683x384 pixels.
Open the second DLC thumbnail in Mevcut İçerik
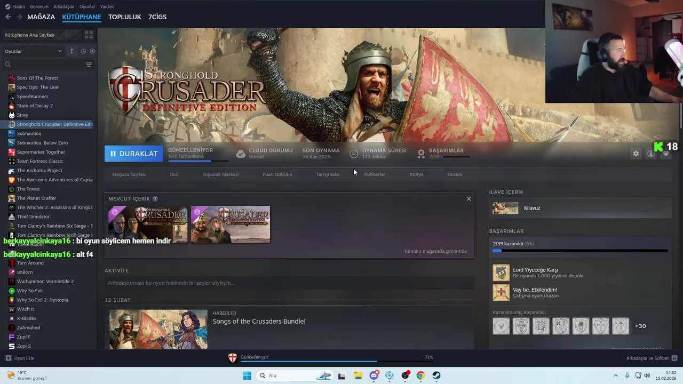click(231, 225)
